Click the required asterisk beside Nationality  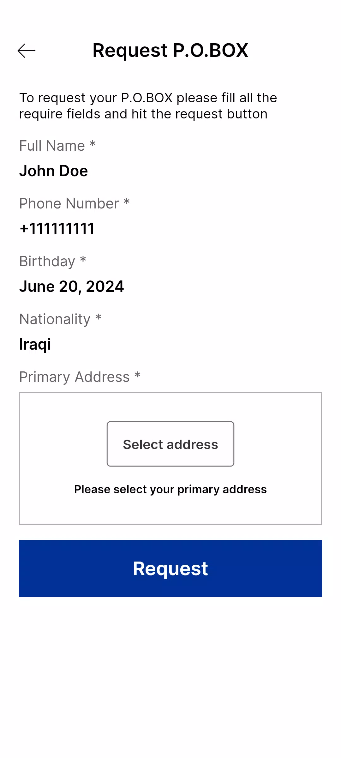click(x=98, y=317)
